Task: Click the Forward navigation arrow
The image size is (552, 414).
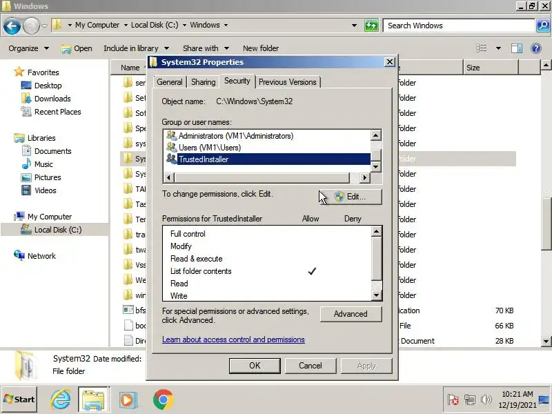Action: click(31, 26)
